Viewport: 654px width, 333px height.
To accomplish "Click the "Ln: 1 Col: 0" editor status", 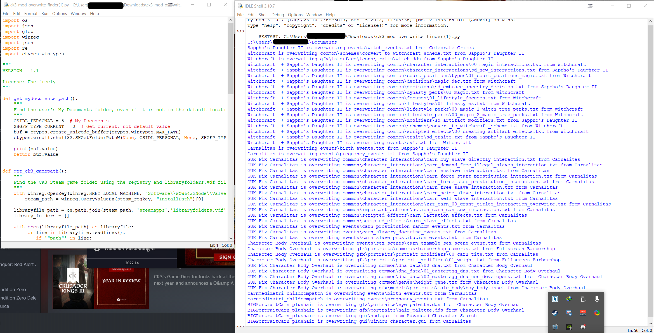I will pos(221,245).
